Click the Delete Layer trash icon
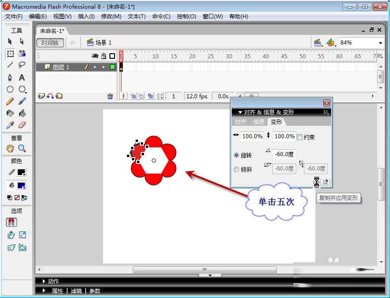390x298 pixels. tap(110, 96)
